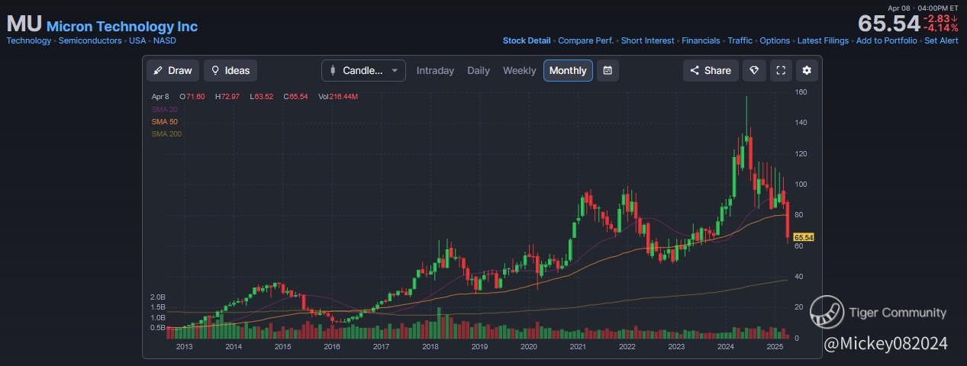The width and height of the screenshot is (967, 366).
Task: Expand the Candle chart type dropdown
Action: click(x=363, y=70)
